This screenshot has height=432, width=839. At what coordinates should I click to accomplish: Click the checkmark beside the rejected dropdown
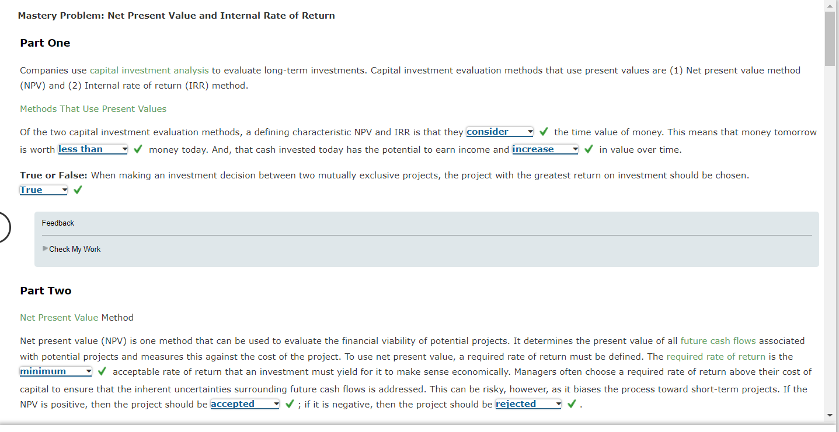pyautogui.click(x=571, y=403)
